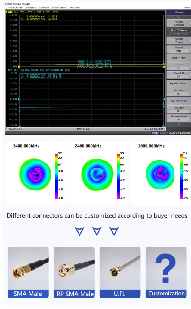This screenshot has width=191, height=309.
Task: Click the RP SMA Male connector image
Action: [x=74, y=268]
